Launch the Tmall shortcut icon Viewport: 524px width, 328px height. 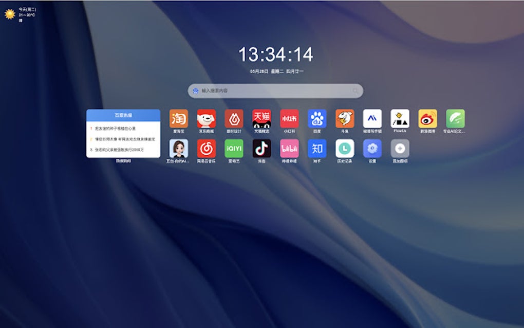(x=261, y=118)
